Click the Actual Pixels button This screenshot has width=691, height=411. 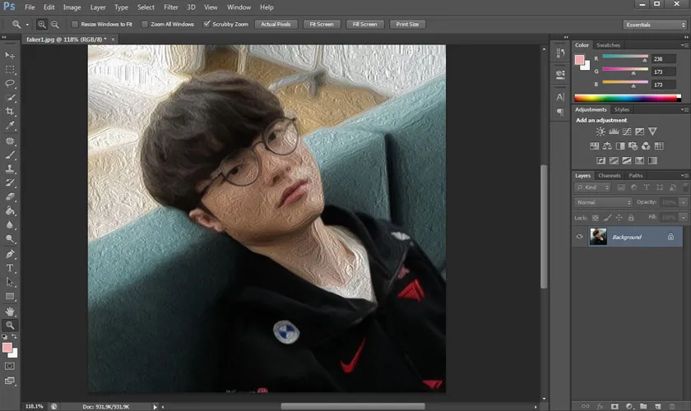click(x=276, y=25)
